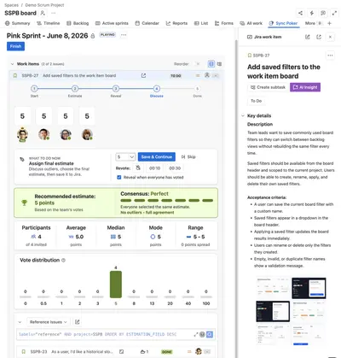The image size is (341, 358).
Task: Toggle Reveal when everyone has voted checkbox
Action: tap(119, 177)
